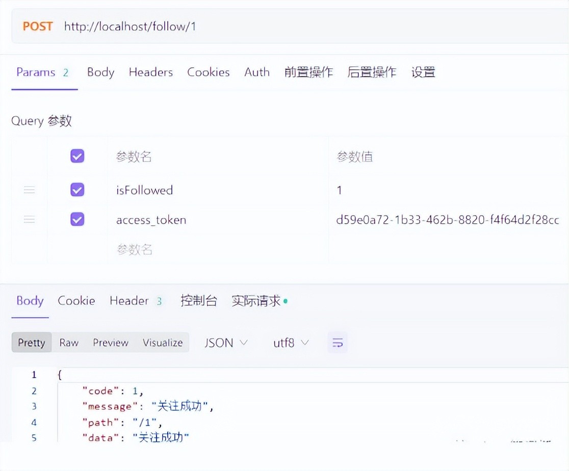The image size is (569, 471).
Task: Select the Auth tab
Action: pyautogui.click(x=256, y=72)
